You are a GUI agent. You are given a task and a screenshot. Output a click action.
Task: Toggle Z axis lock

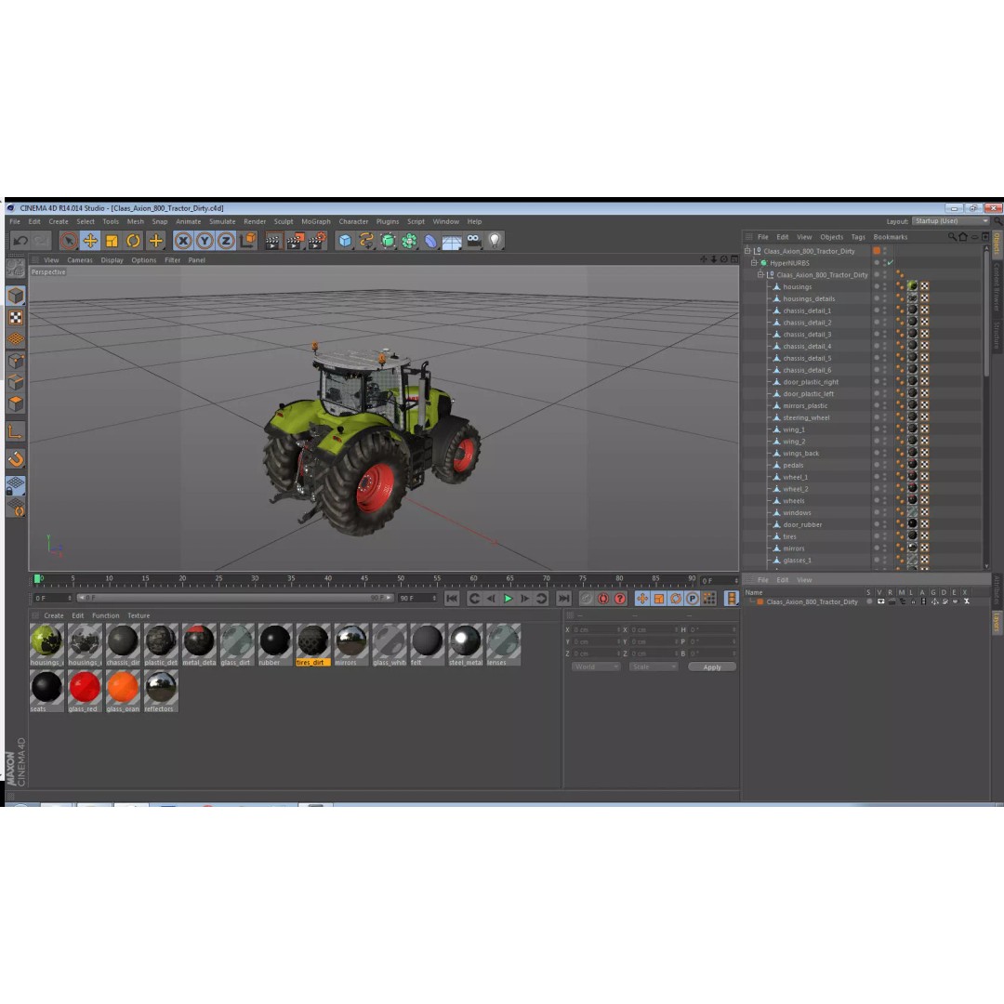pyautogui.click(x=225, y=241)
